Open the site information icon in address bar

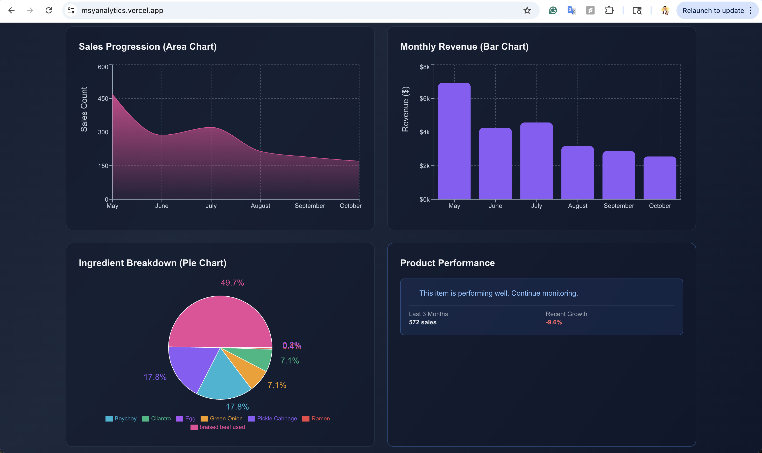click(x=71, y=10)
